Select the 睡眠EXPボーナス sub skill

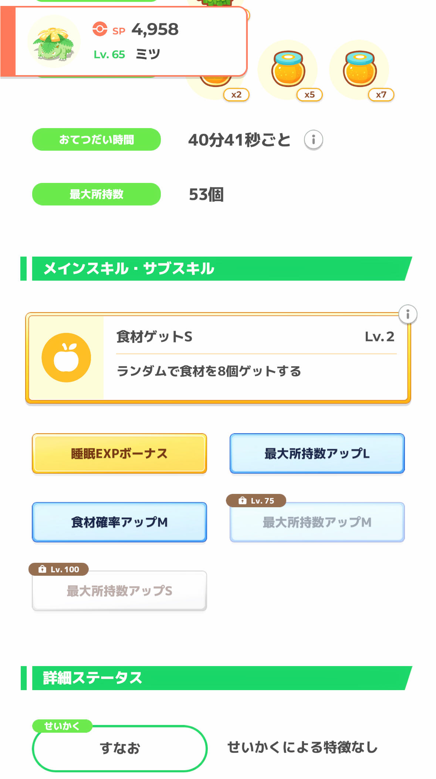119,454
